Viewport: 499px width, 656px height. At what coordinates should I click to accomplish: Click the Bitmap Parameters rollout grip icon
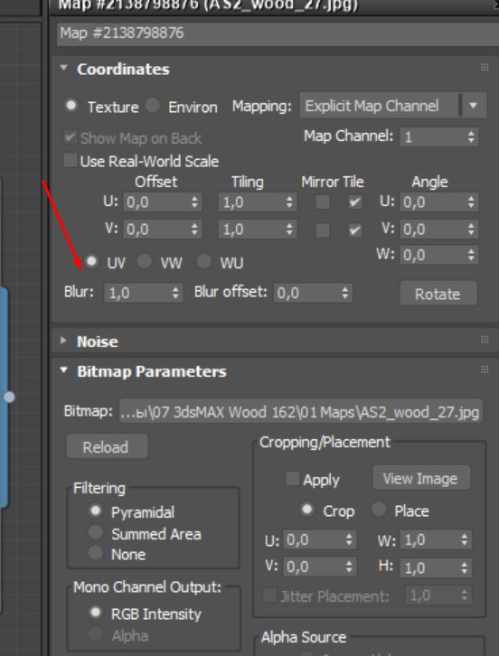485,369
